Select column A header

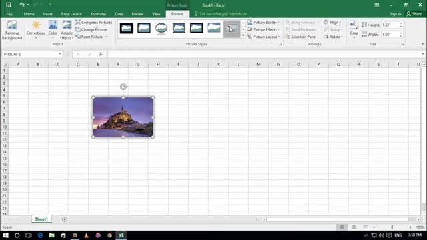[18, 64]
